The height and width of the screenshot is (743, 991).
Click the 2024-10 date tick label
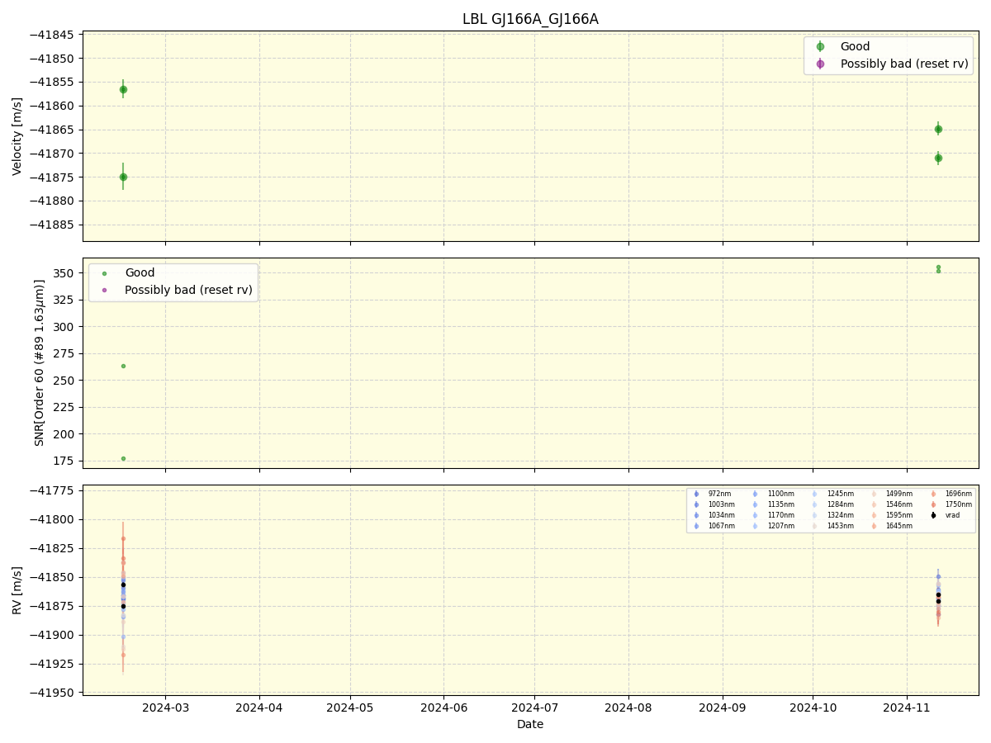tap(813, 708)
